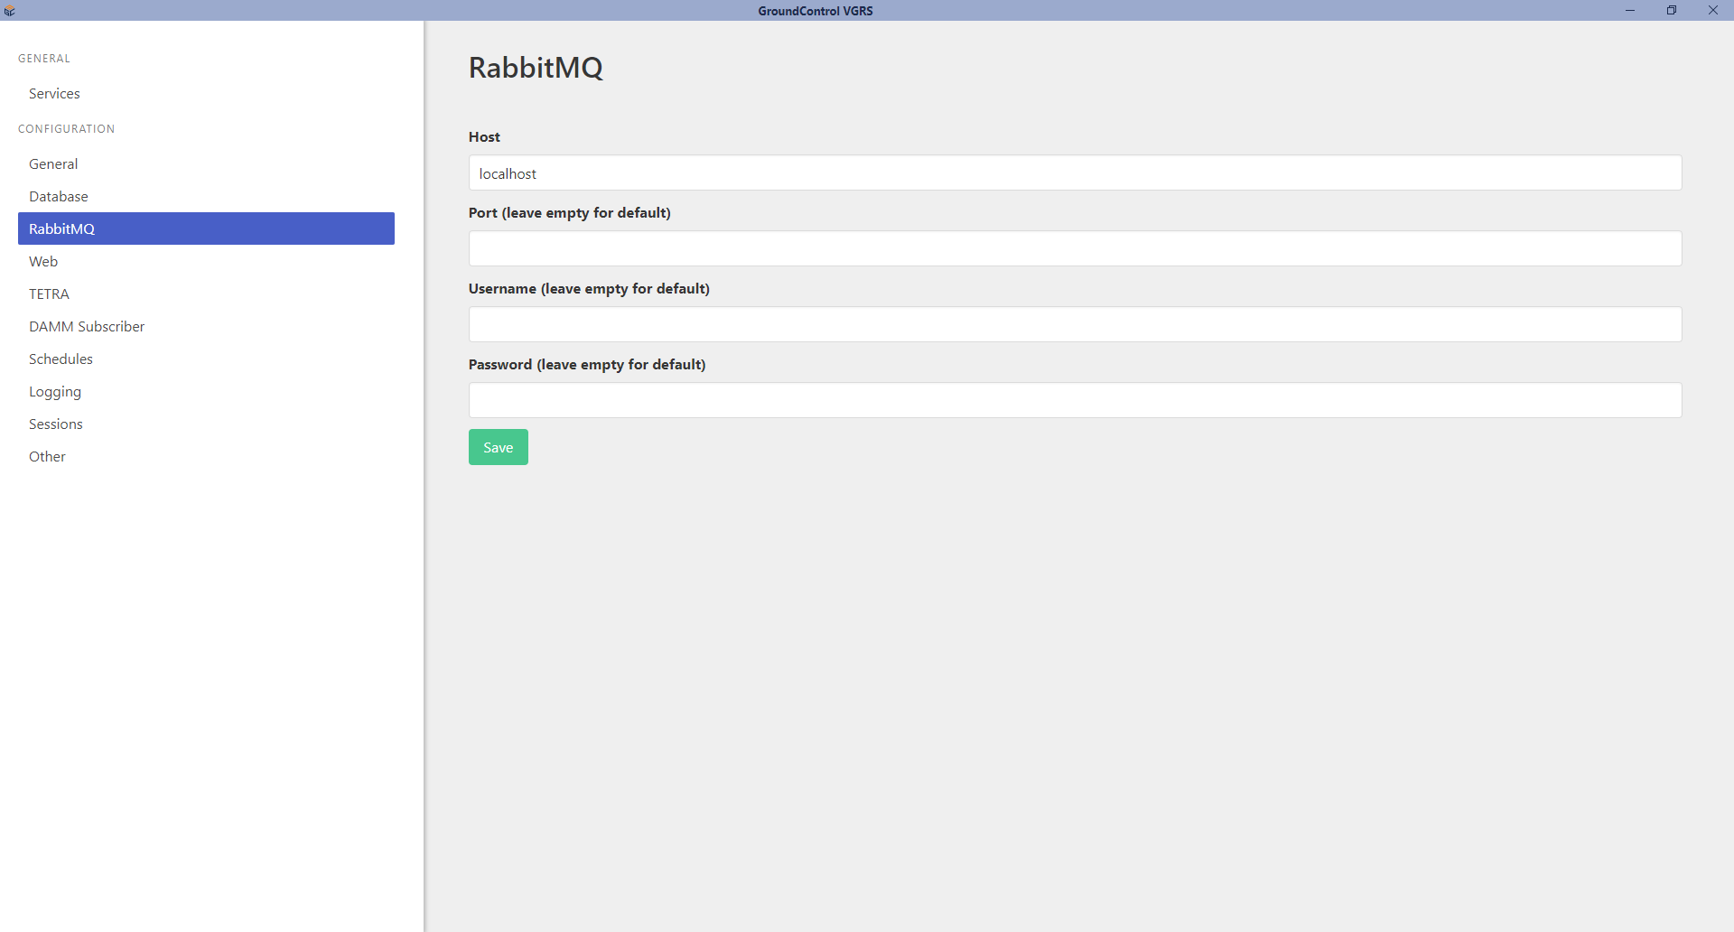
Task: Click the Host input field
Action: [1075, 173]
